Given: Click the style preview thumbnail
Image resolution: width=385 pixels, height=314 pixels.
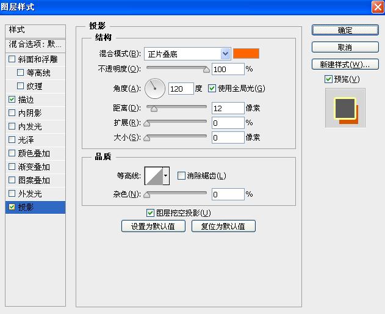Looking at the screenshot, I should [345, 108].
